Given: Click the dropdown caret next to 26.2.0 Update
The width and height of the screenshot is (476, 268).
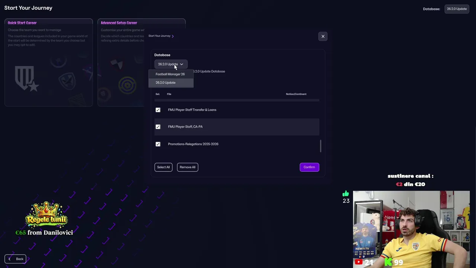Looking at the screenshot, I should (x=181, y=64).
